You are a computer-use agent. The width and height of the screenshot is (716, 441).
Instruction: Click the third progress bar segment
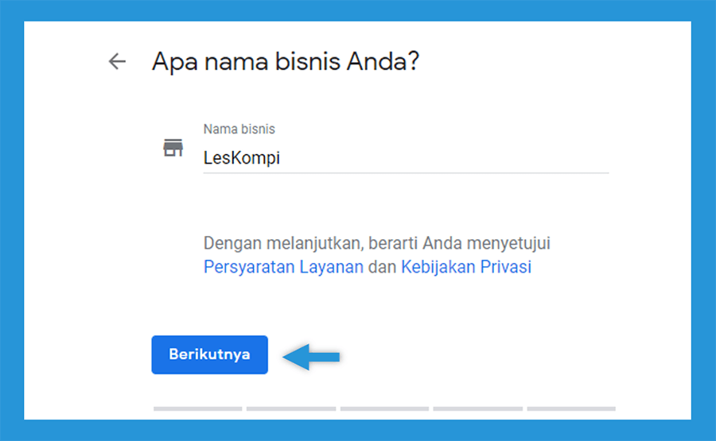coord(384,408)
